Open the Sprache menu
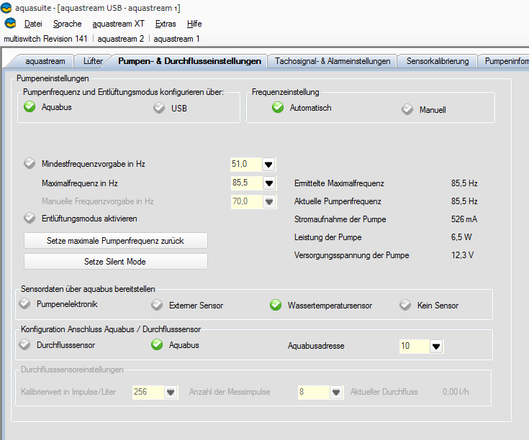 [x=68, y=24]
